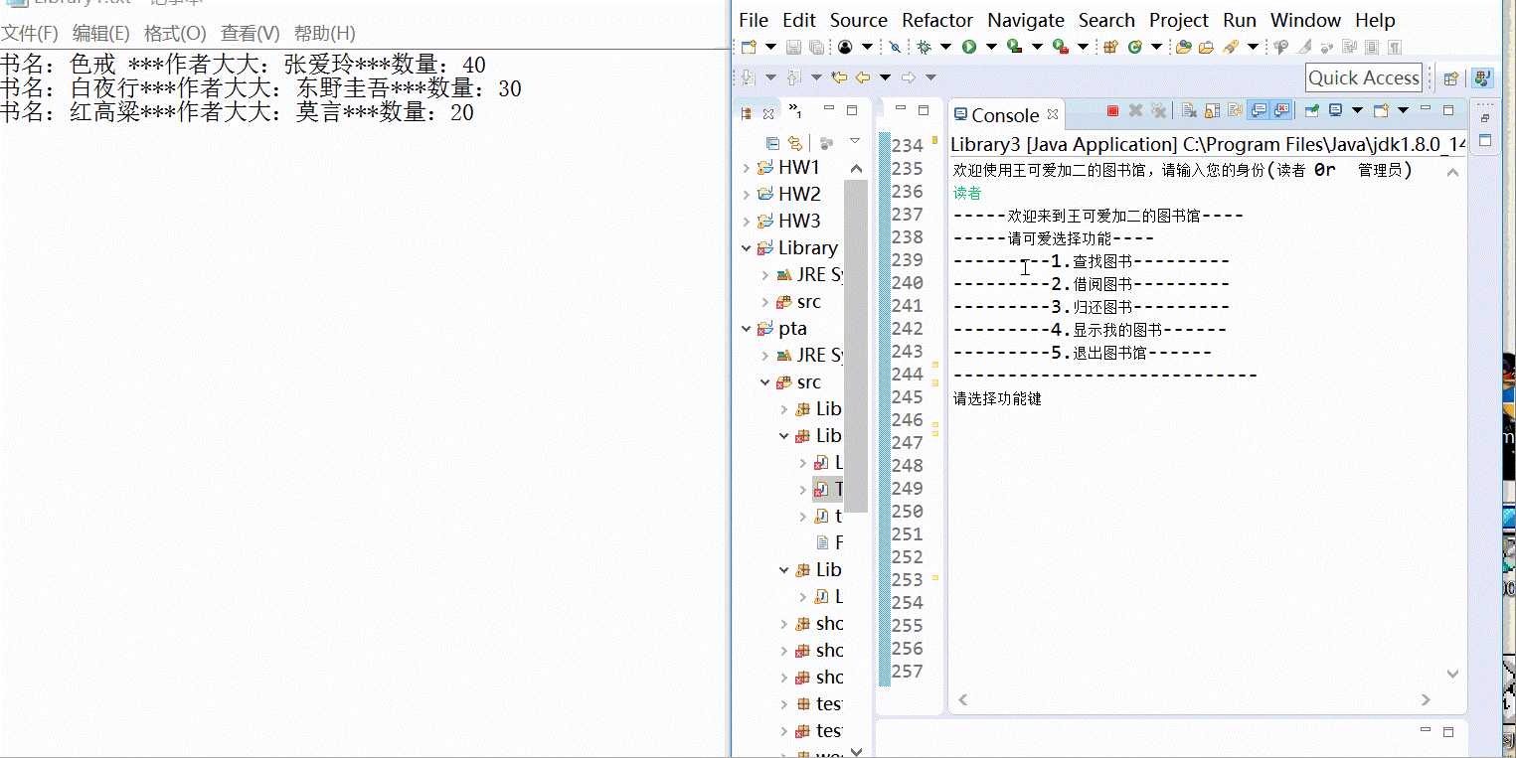The width and height of the screenshot is (1516, 758).
Task: Click the yellow Back navigation arrow
Action: pyautogui.click(x=863, y=77)
